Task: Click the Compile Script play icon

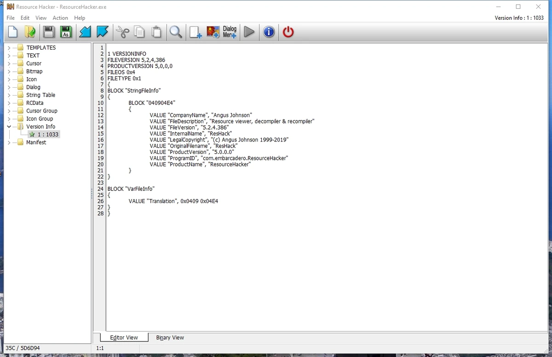Action: [x=249, y=32]
